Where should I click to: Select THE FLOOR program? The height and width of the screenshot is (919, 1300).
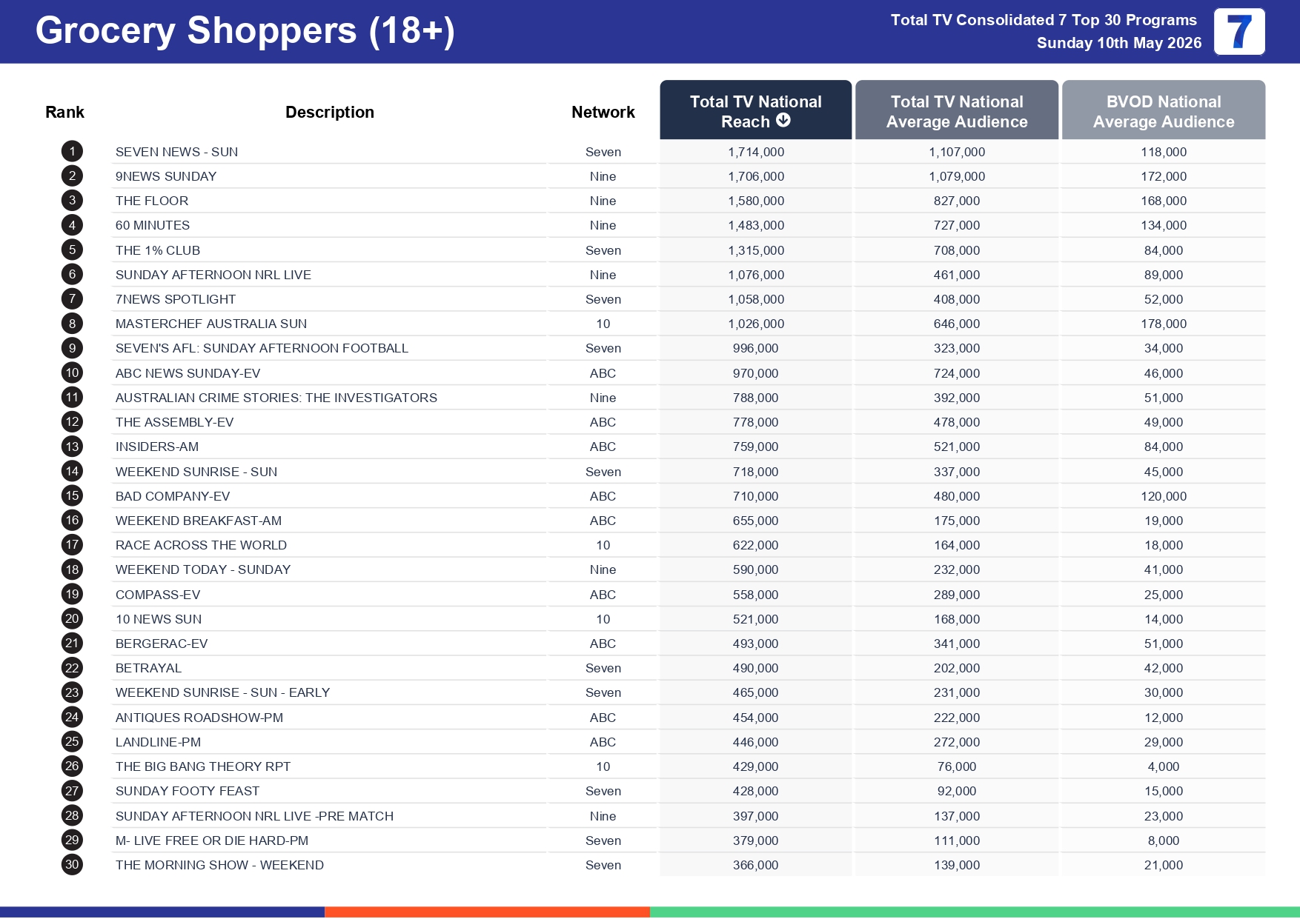point(152,201)
